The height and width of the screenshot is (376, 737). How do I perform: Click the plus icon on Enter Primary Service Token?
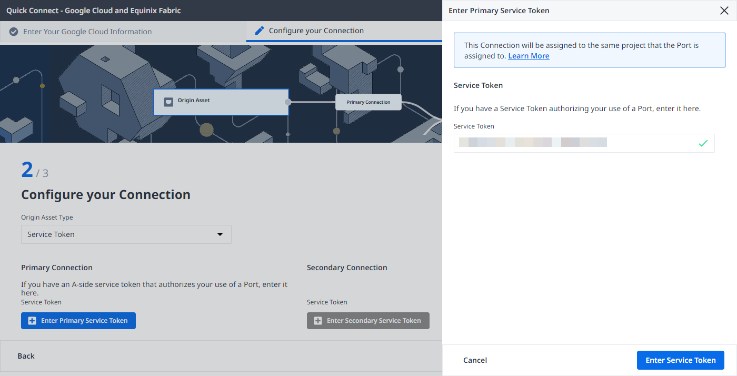[x=32, y=321]
